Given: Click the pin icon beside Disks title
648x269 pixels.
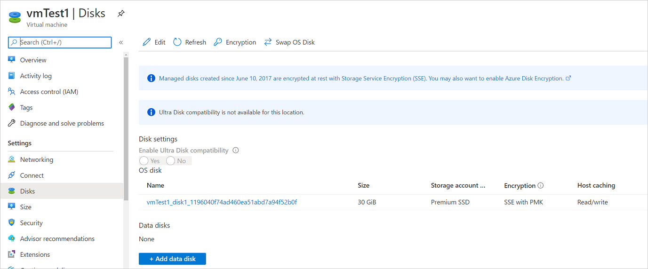Looking at the screenshot, I should (x=121, y=14).
